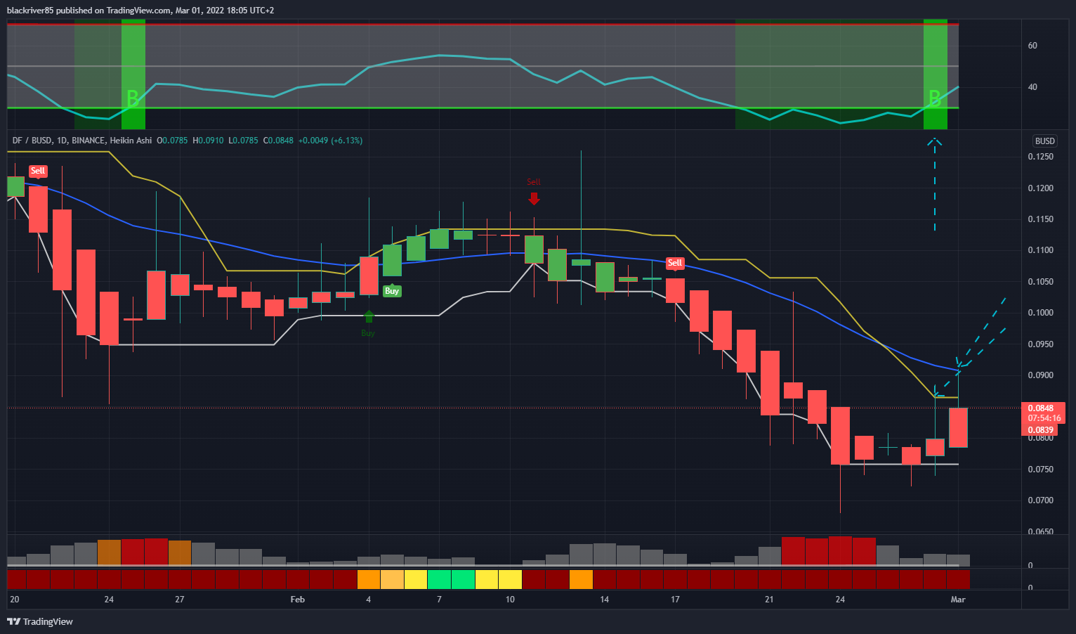Click the current price tag 0.0848

pyautogui.click(x=1041, y=408)
